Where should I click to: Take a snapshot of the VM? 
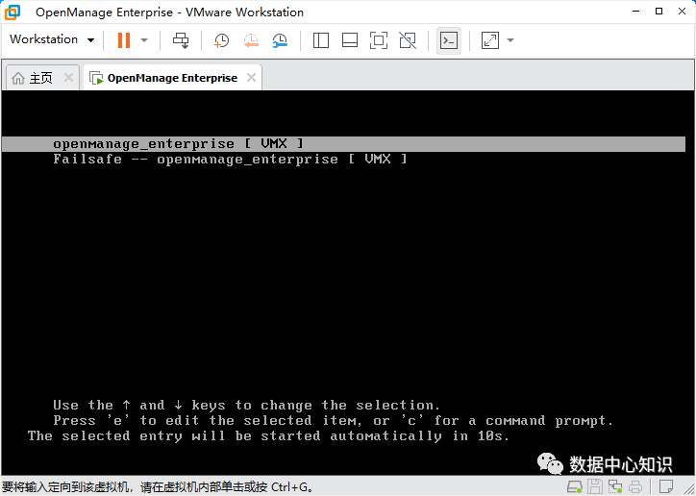point(221,40)
